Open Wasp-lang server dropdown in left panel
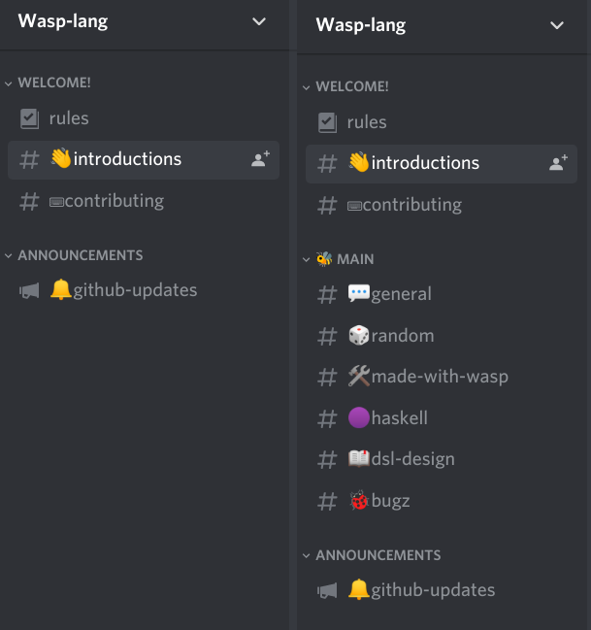 [x=258, y=22]
